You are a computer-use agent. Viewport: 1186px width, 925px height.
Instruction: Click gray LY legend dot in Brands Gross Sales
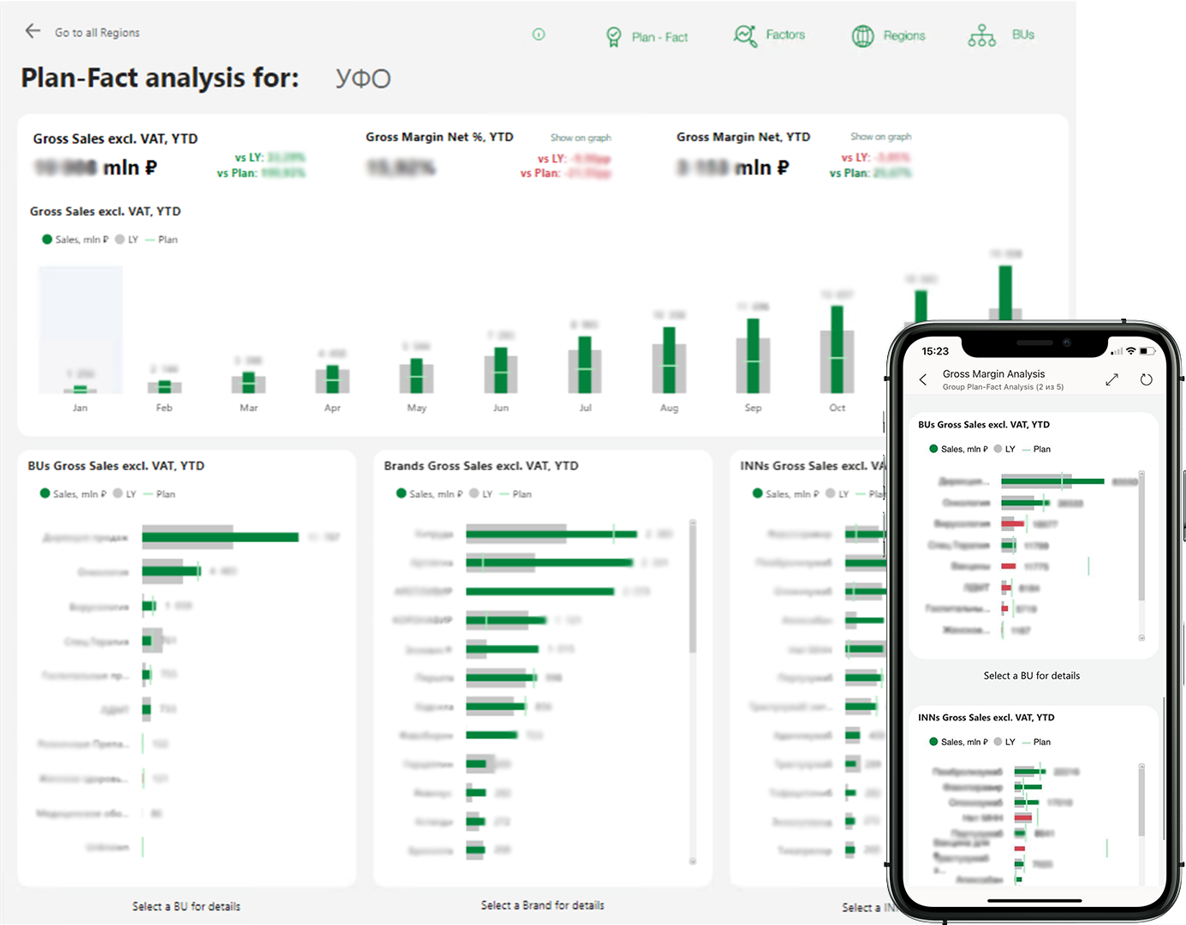click(x=474, y=493)
